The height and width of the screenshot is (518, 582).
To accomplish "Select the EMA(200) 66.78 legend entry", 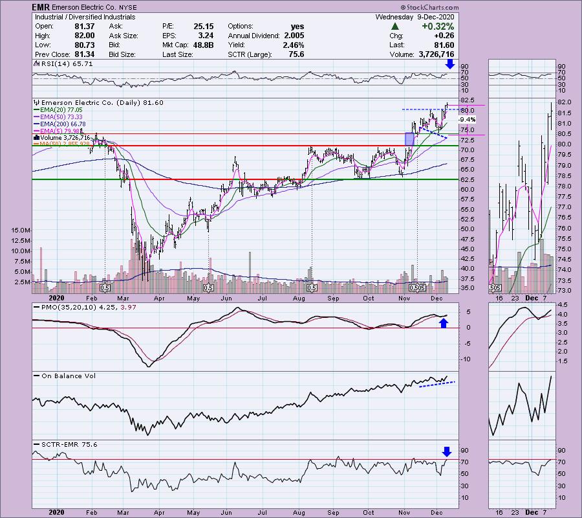I will [59, 124].
